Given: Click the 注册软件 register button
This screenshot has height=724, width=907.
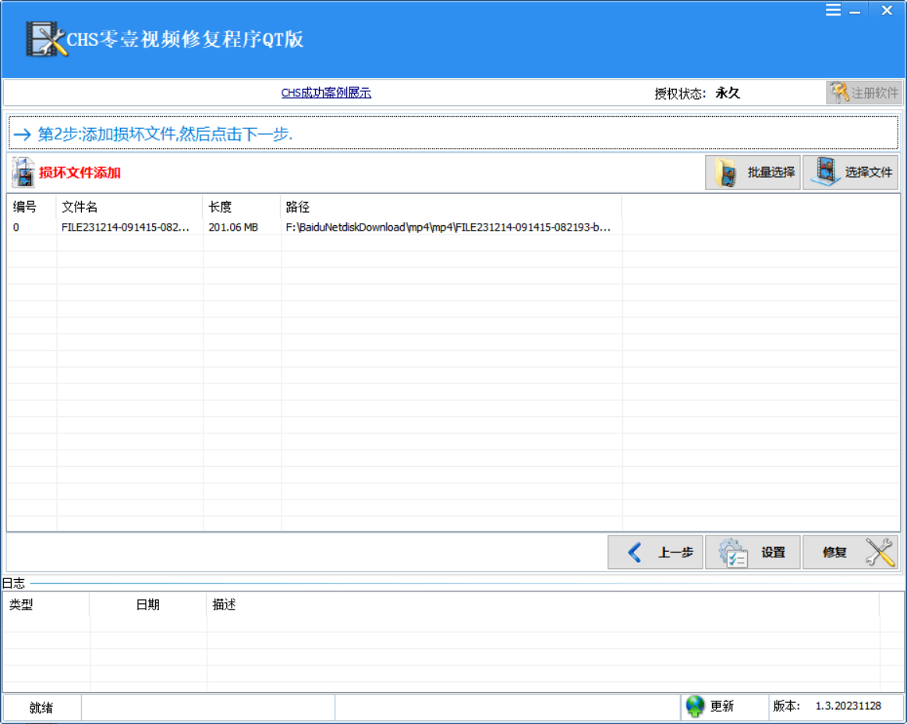Looking at the screenshot, I should point(864,93).
